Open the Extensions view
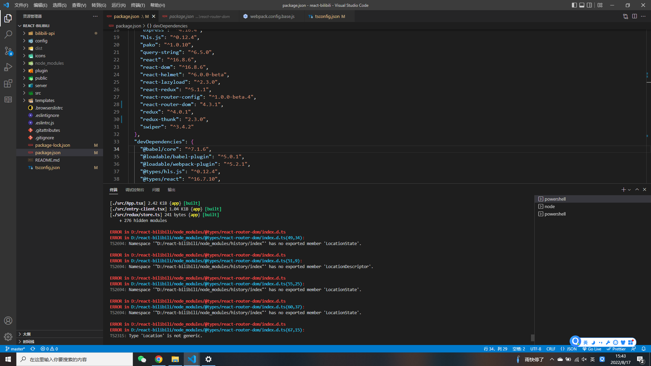This screenshot has width=651, height=366. pyautogui.click(x=8, y=83)
